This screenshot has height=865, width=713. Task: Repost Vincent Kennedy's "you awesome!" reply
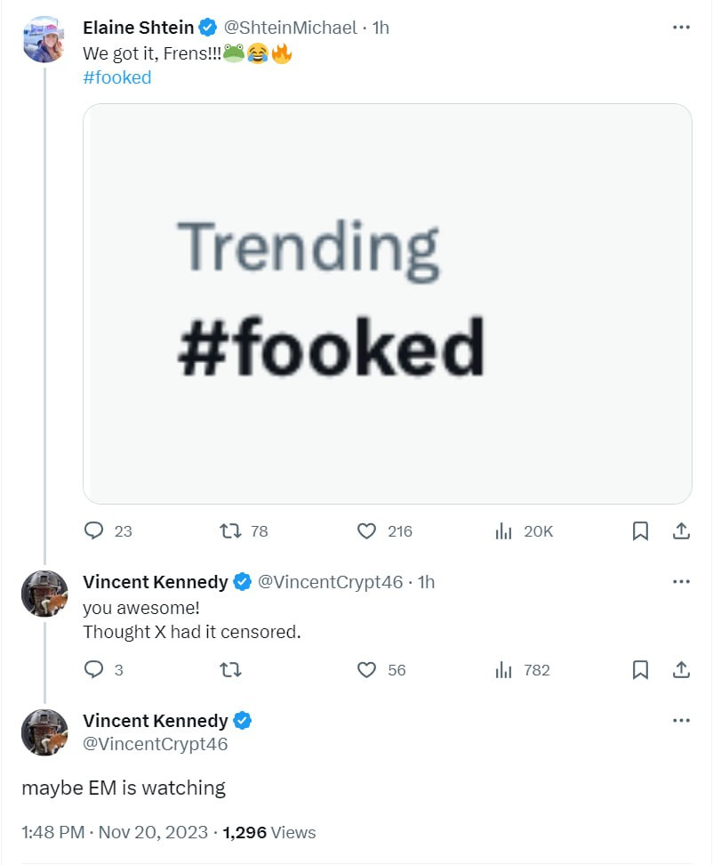pyautogui.click(x=230, y=670)
